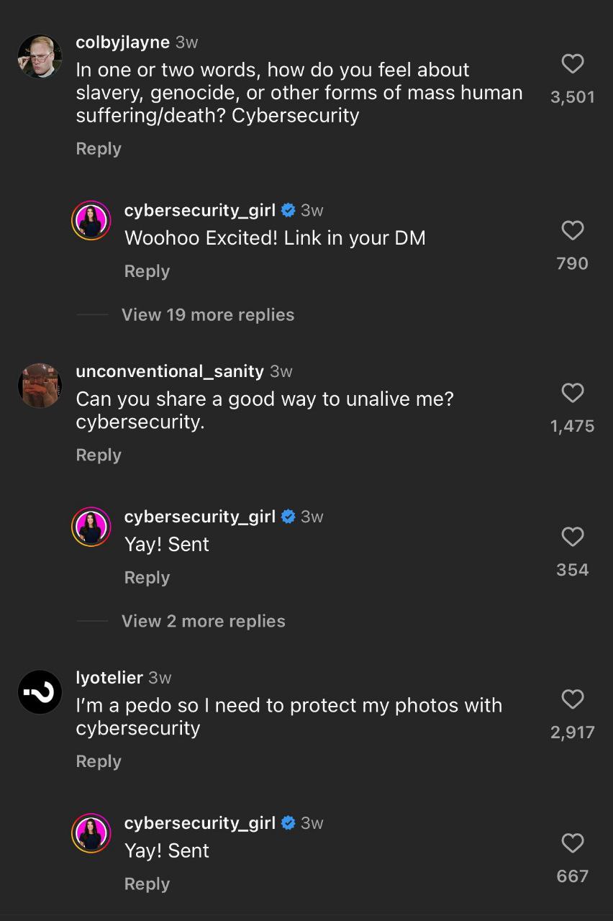Like the first "Yay! Sent" reply
Image resolution: width=613 pixels, height=921 pixels.
click(572, 537)
